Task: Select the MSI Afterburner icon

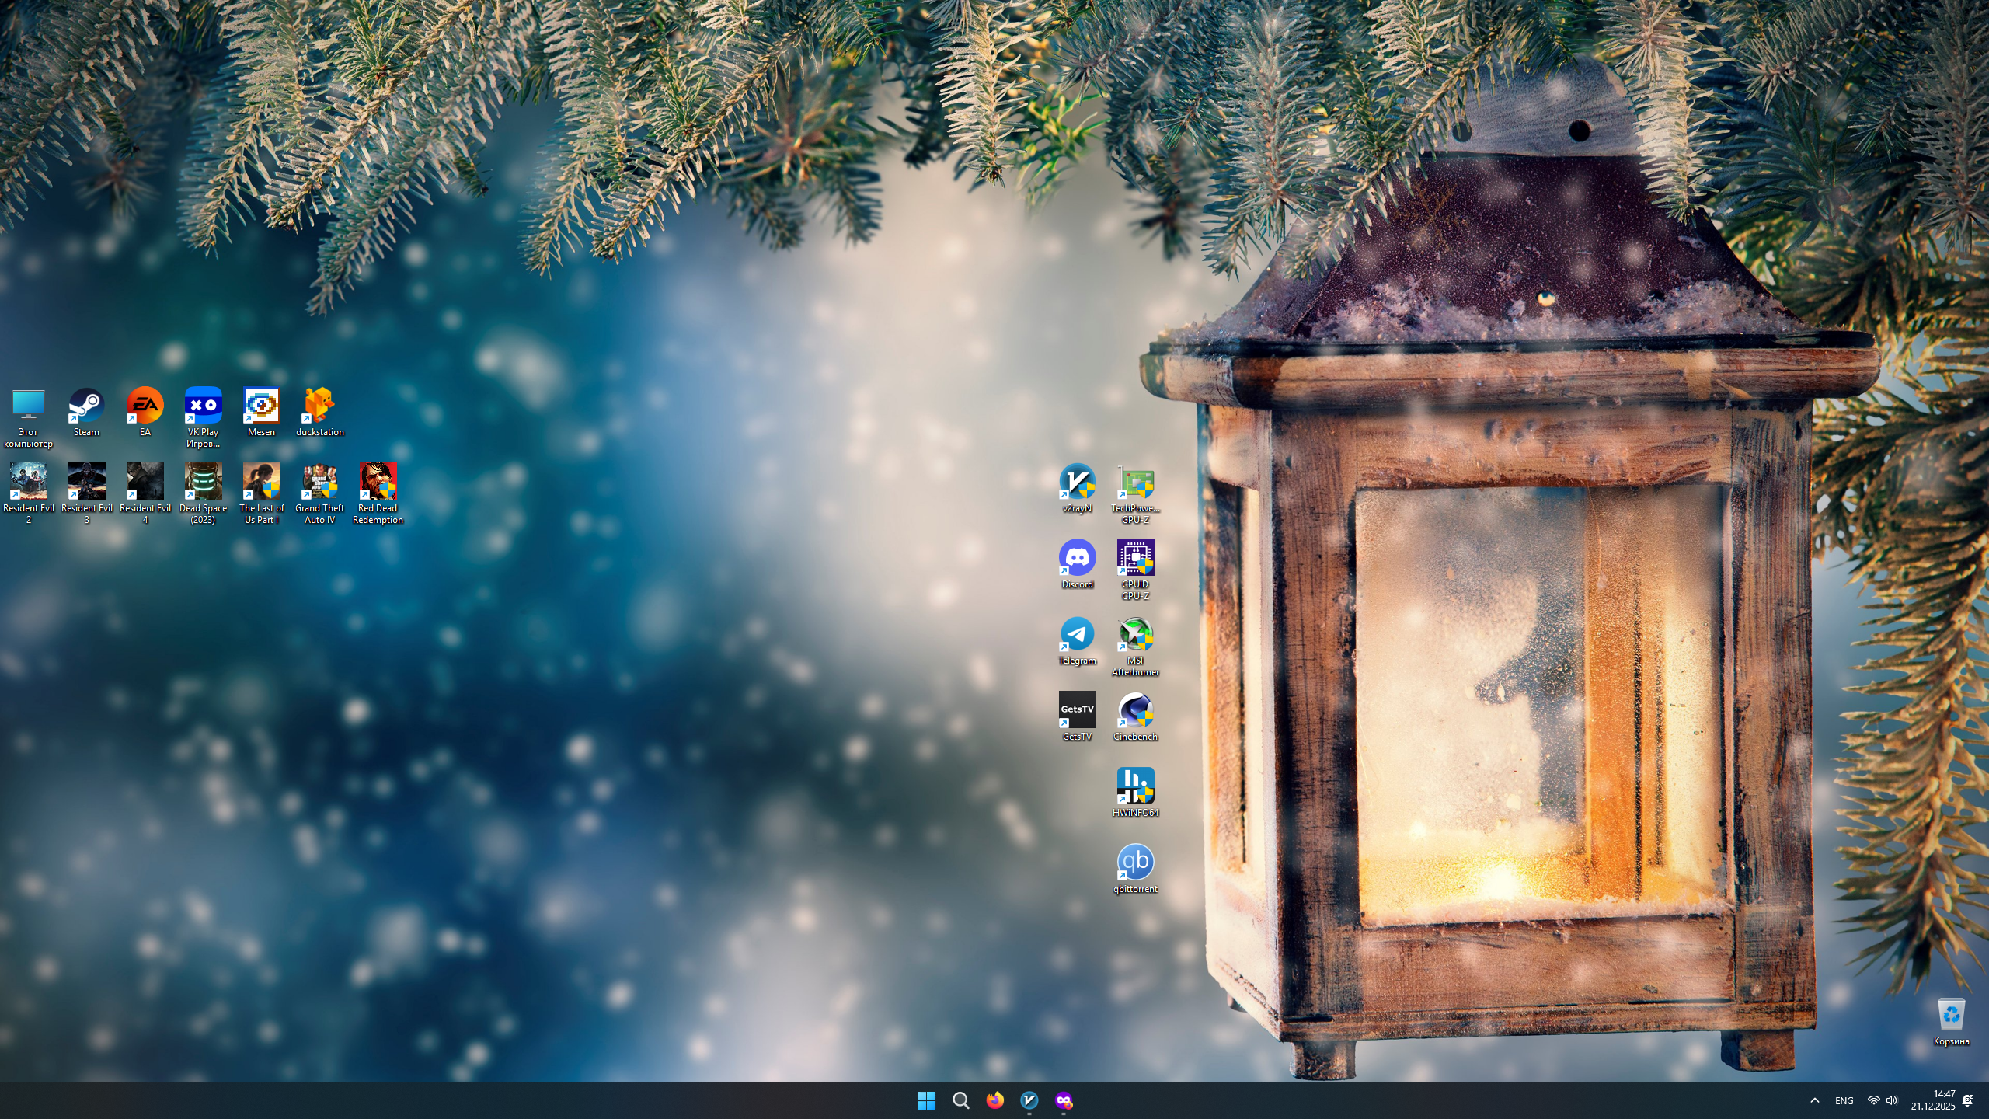Action: point(1135,635)
